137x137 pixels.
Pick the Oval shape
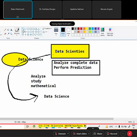(x=28, y=29)
